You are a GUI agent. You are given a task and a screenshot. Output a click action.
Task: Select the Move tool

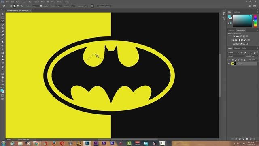tap(2, 14)
